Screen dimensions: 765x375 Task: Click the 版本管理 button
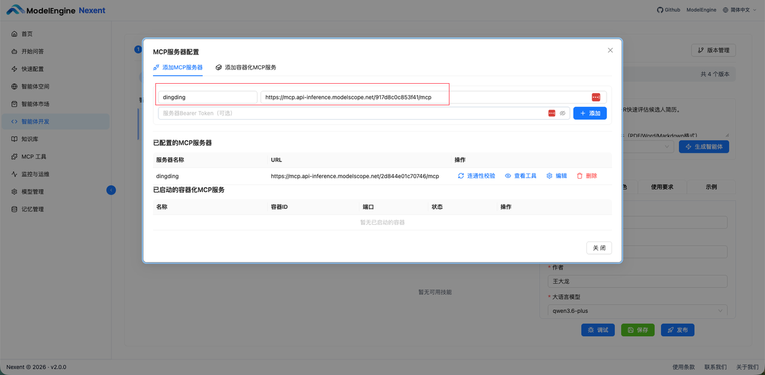[713, 50]
